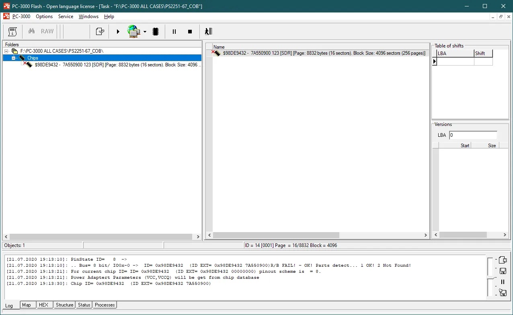Collapse the F:\PC-3000 ALL CASES root folder node

[x=7, y=51]
